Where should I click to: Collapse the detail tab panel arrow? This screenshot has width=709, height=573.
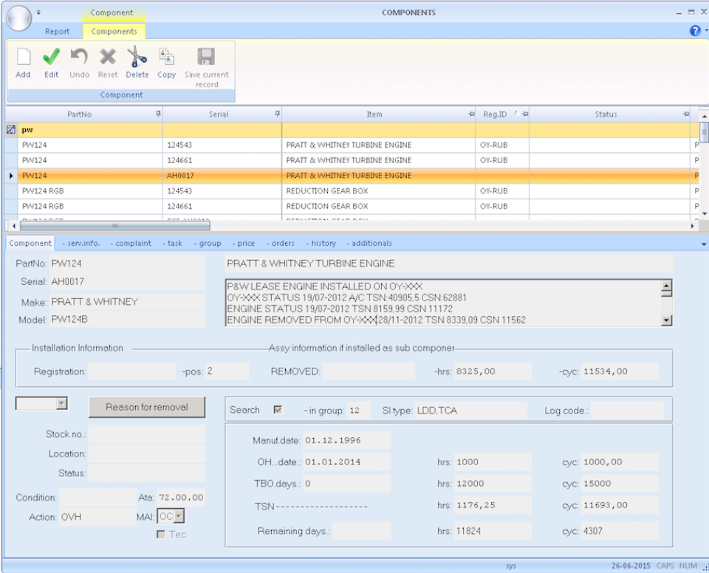pyautogui.click(x=702, y=244)
